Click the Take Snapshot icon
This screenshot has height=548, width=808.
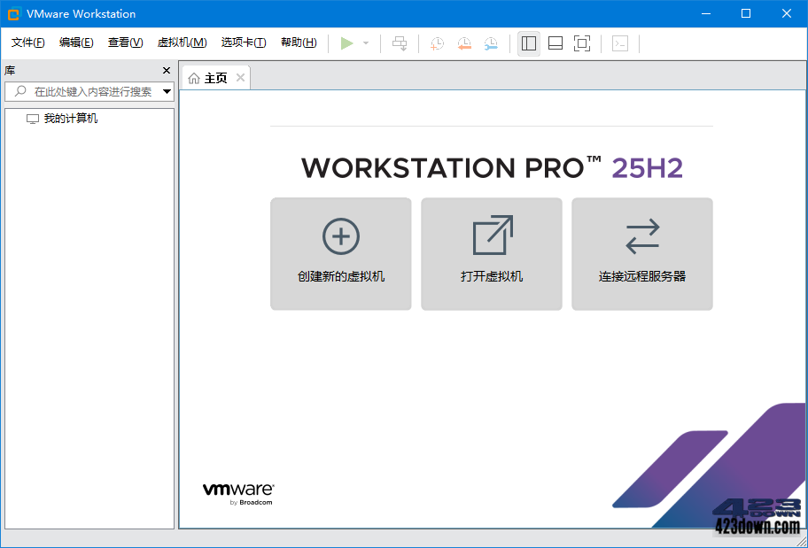(436, 42)
